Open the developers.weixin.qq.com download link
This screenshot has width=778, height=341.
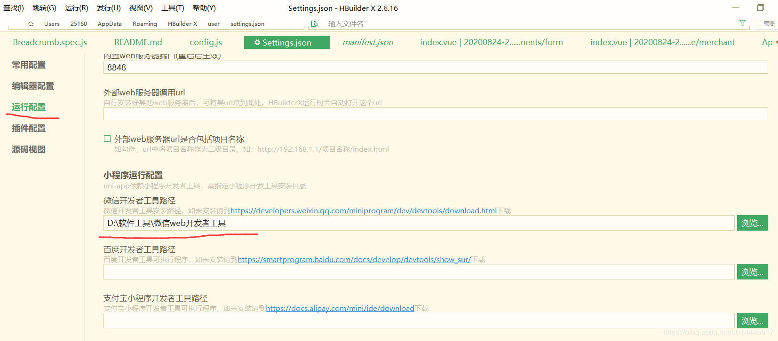point(364,210)
